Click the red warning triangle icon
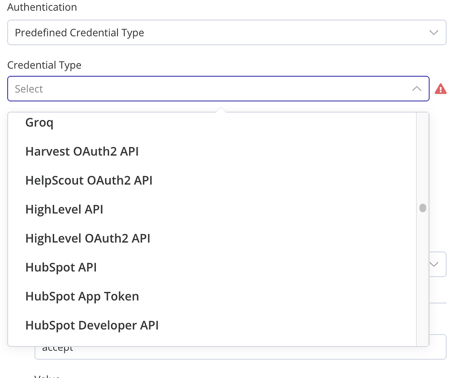The width and height of the screenshot is (459, 378). click(x=441, y=88)
